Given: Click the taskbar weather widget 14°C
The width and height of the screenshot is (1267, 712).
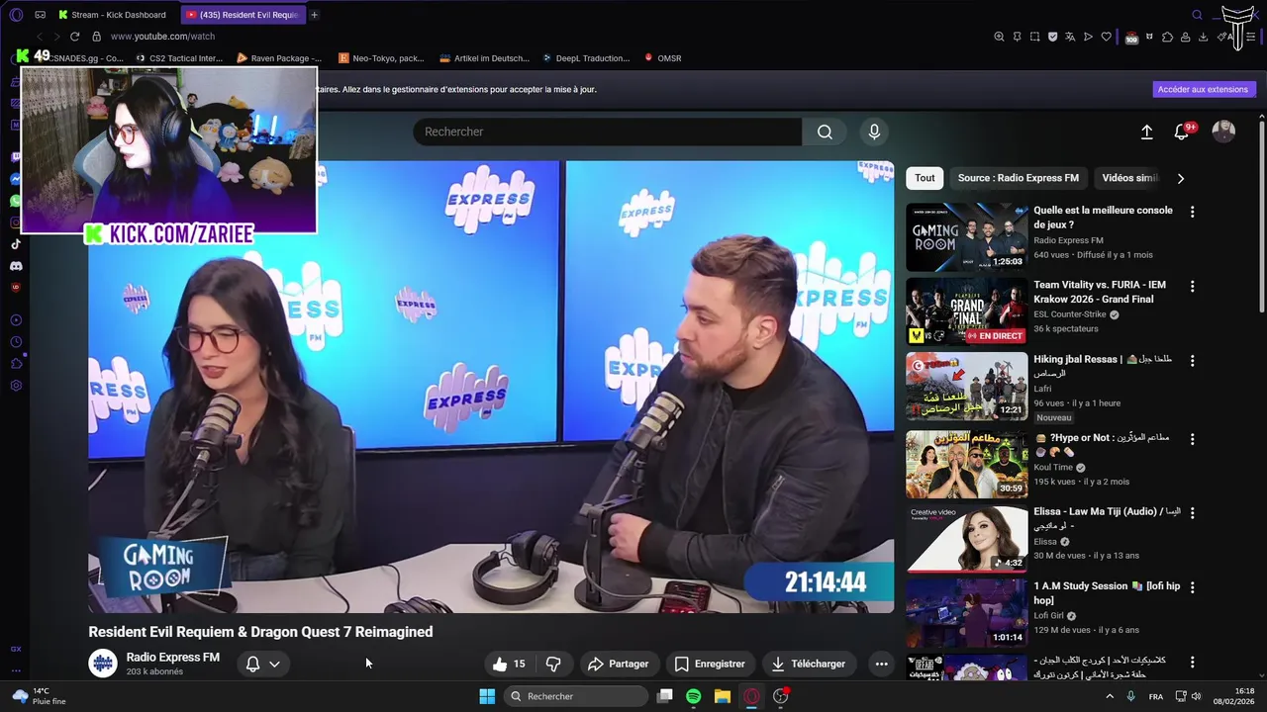Looking at the screenshot, I should coord(38,696).
